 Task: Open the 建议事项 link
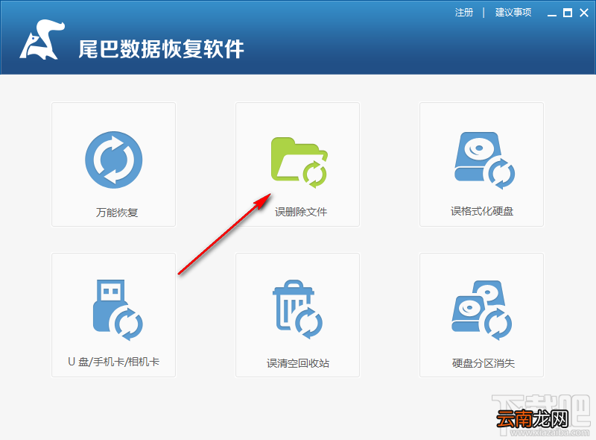(x=513, y=13)
